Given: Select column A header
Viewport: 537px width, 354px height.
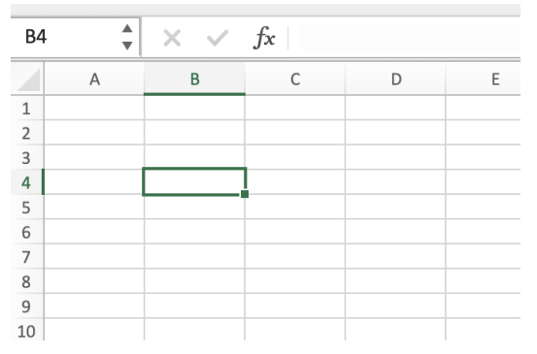Looking at the screenshot, I should coord(94,80).
